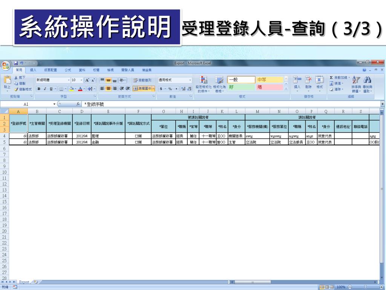Viewport: 386px width, 290px height.
Task: Click the formula bar showing *登錄序號
Action: pos(231,104)
